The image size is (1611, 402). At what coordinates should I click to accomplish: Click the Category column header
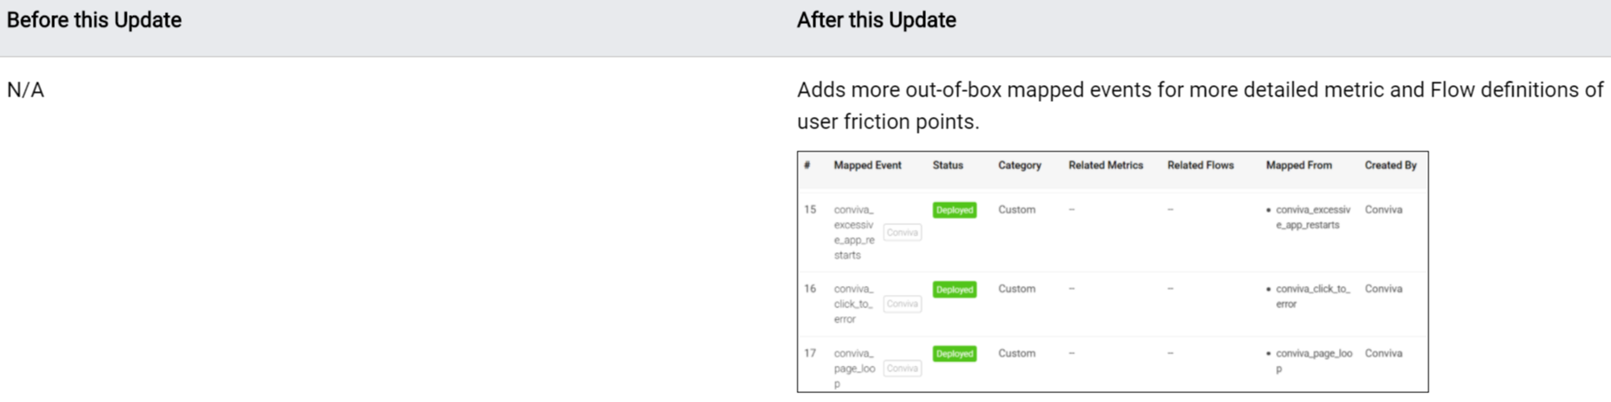pyautogui.click(x=1019, y=166)
